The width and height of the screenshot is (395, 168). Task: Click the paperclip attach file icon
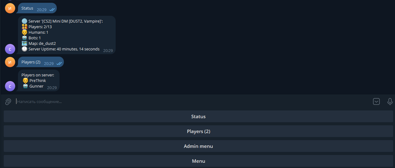point(8,101)
